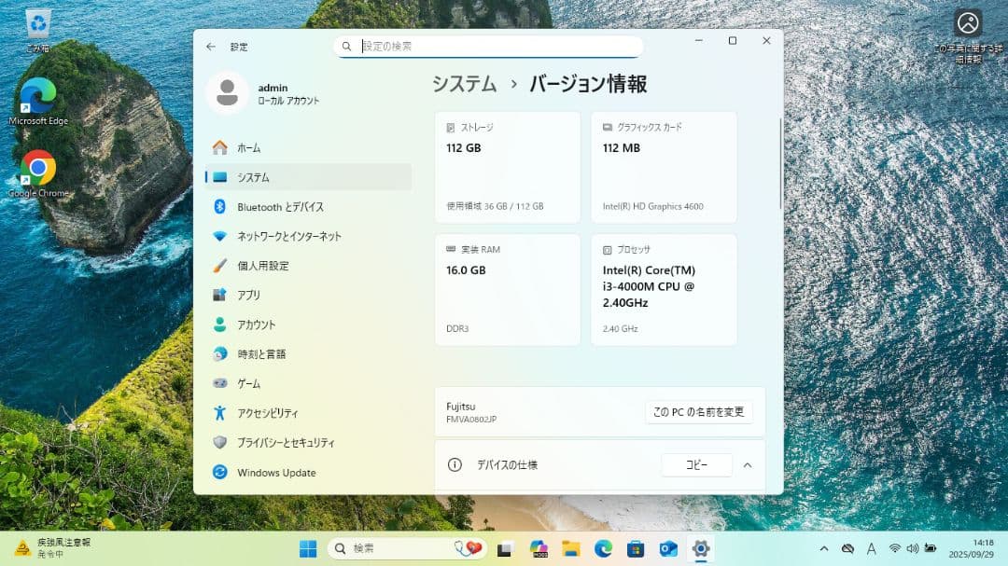
Task: Open Microsoft Edge from the taskbar
Action: click(603, 548)
